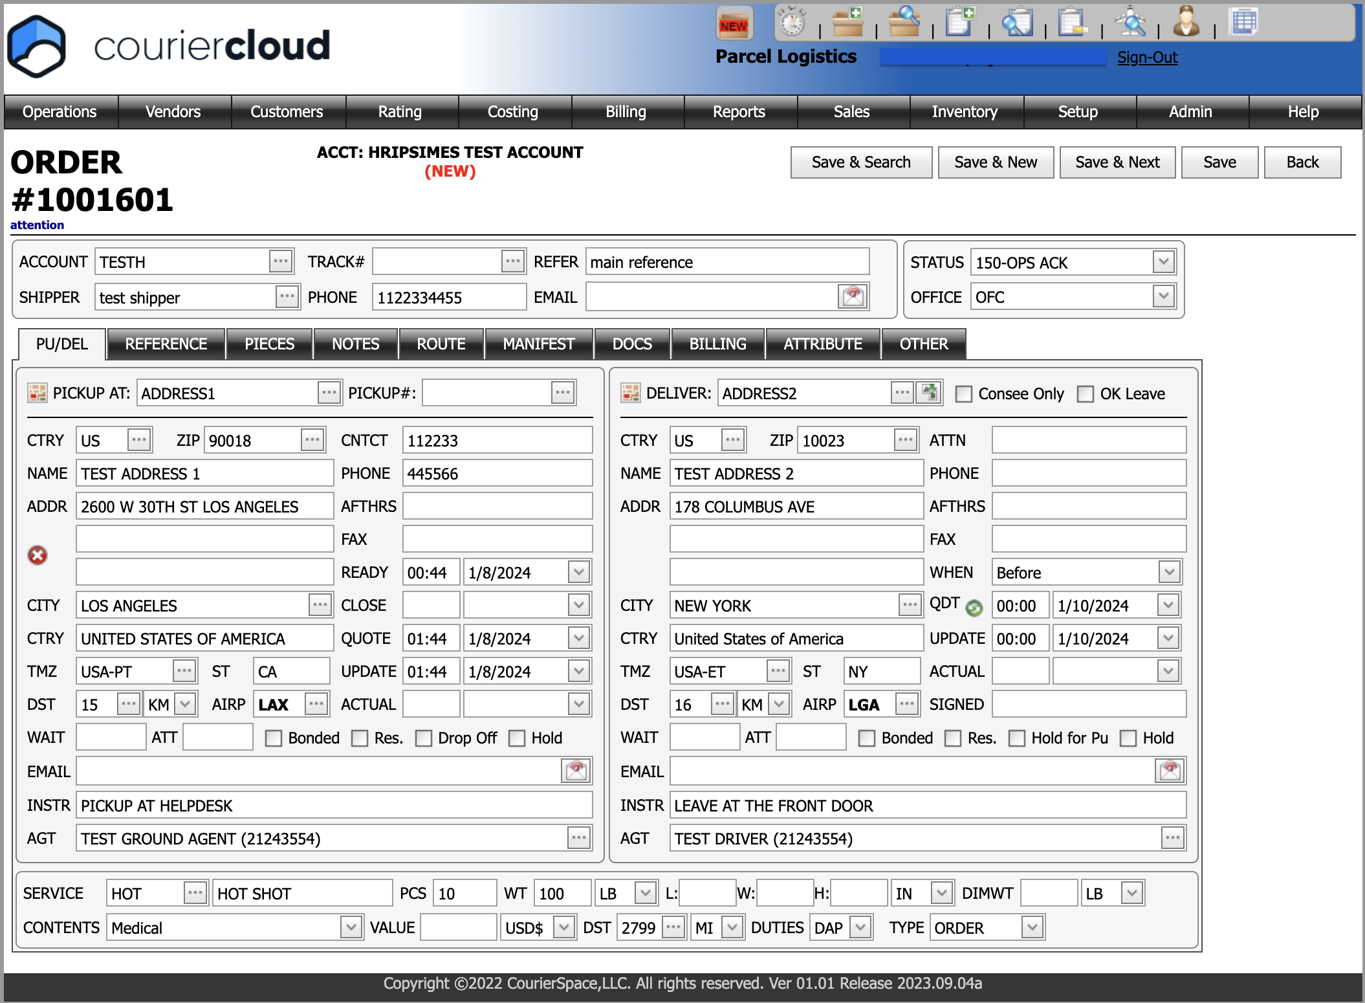Click the box with green plus icon
1365x1003 pixels.
pyautogui.click(x=848, y=23)
